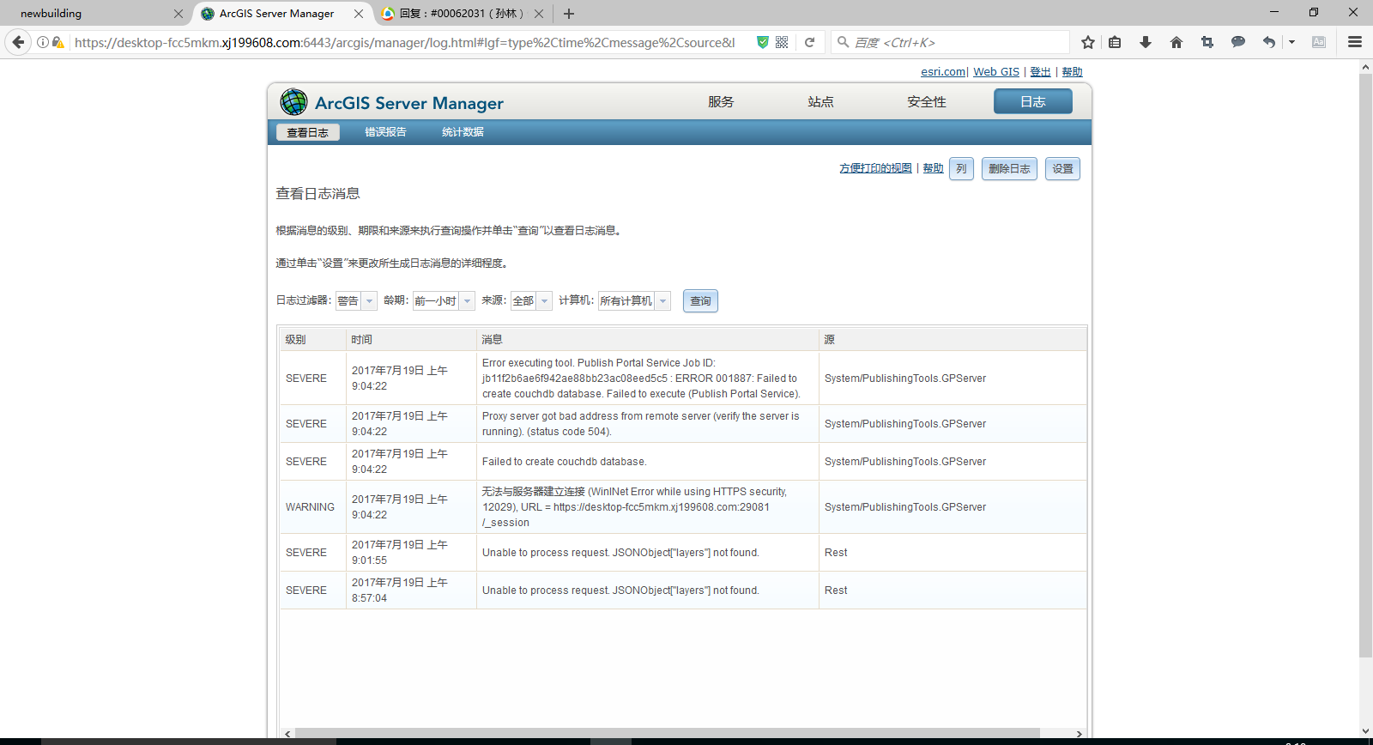Click the search magnifier icon

(844, 42)
